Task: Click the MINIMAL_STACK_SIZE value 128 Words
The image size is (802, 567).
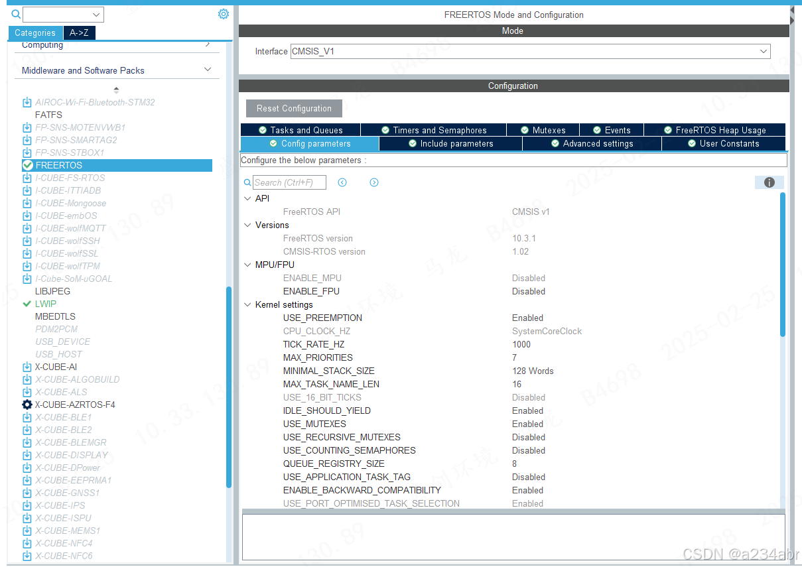Action: pos(533,371)
